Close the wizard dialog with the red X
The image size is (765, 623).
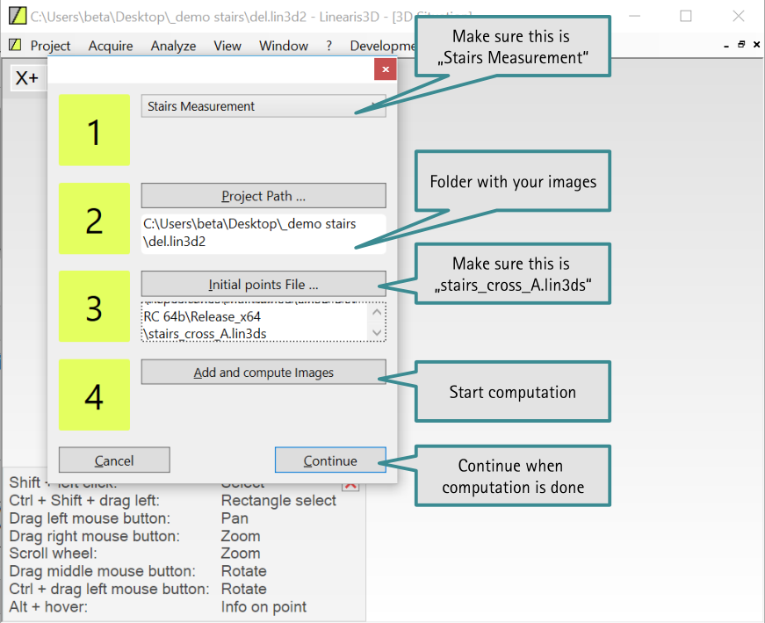pyautogui.click(x=383, y=70)
